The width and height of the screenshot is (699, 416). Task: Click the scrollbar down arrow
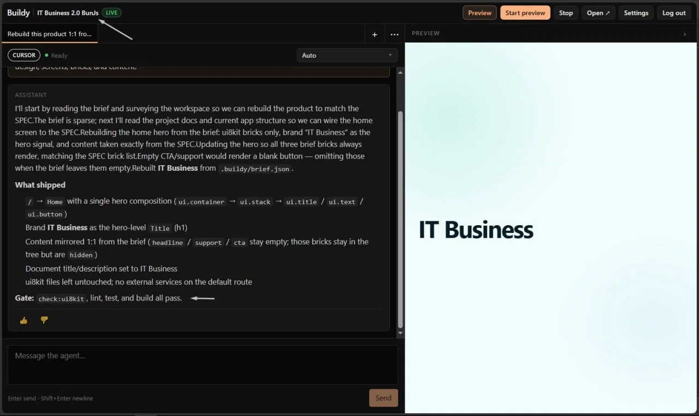pos(400,333)
